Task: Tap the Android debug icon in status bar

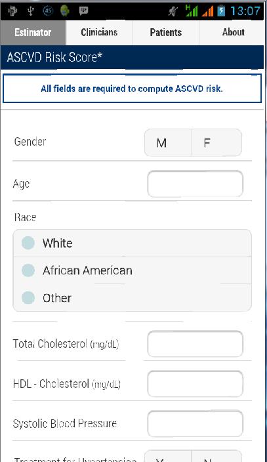Action: (x=12, y=11)
